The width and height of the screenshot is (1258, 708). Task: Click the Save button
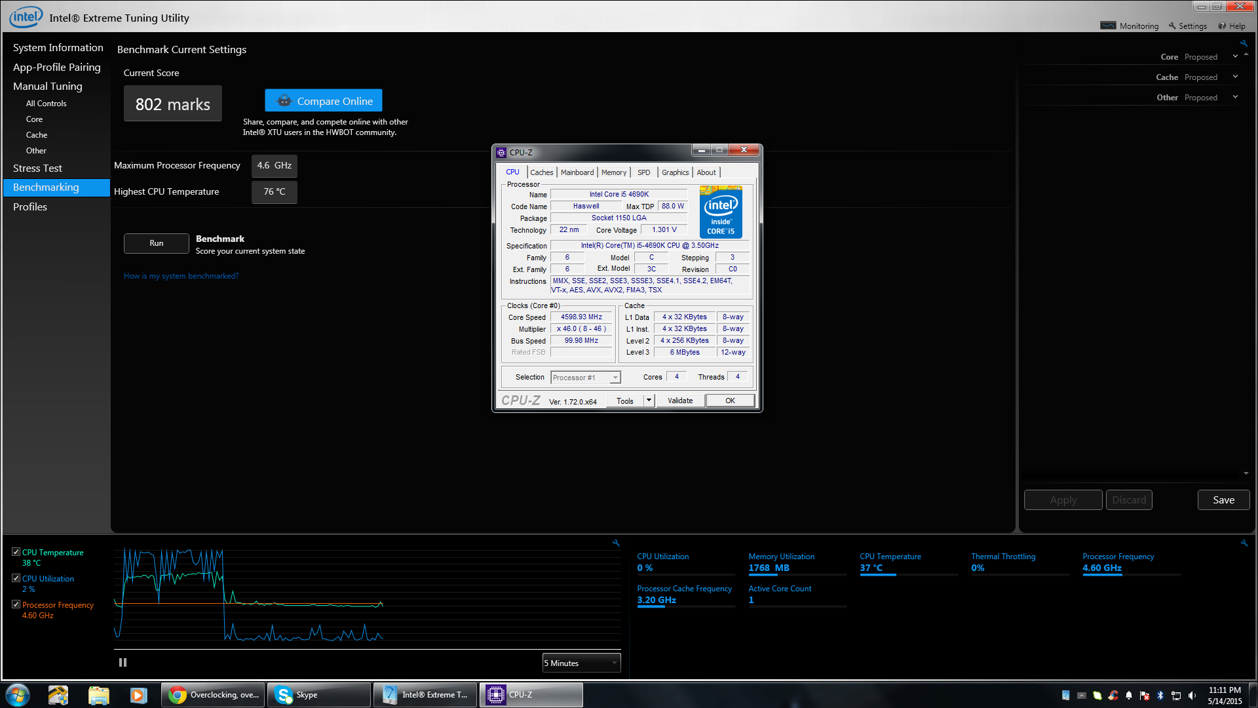(1223, 500)
